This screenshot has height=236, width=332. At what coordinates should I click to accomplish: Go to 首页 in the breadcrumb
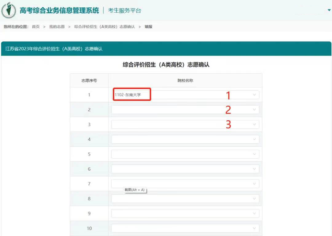36,27
